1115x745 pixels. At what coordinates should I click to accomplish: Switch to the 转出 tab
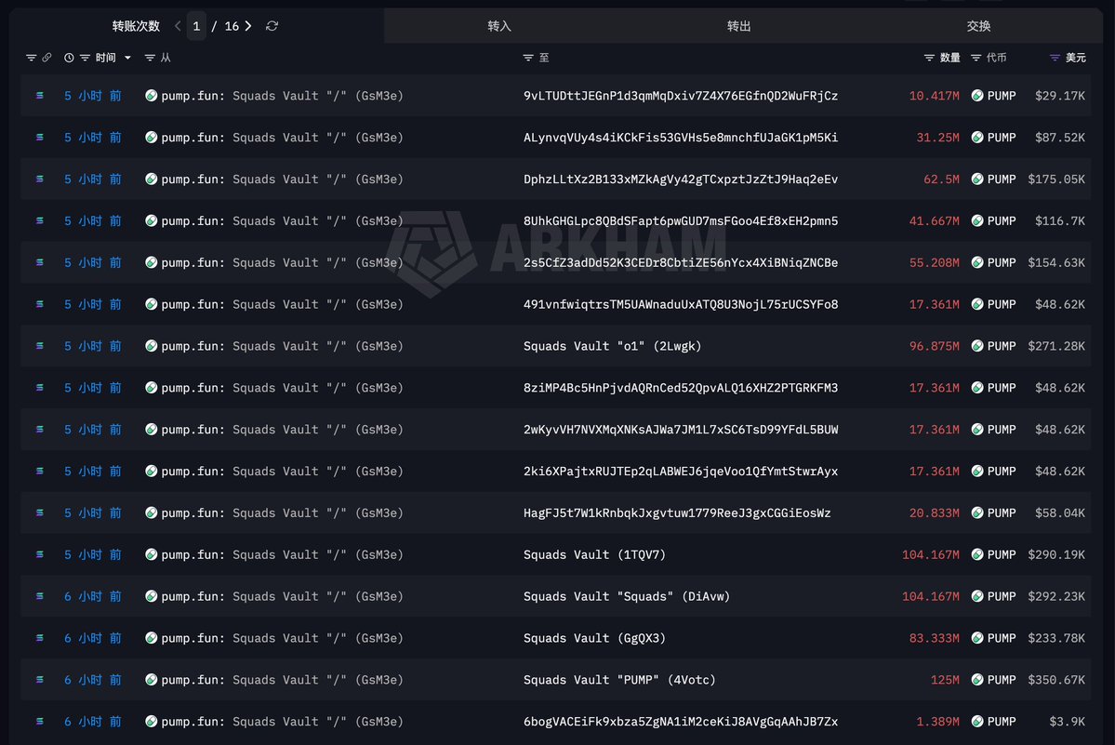[x=738, y=26]
